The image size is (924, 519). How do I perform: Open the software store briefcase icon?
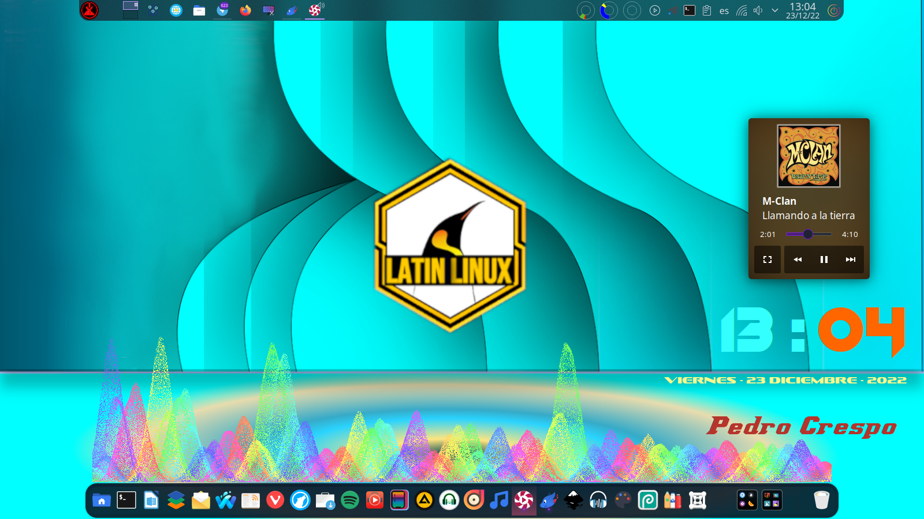tap(325, 500)
